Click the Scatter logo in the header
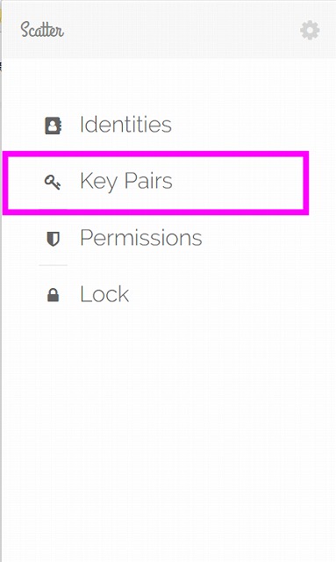336x562 pixels. (42, 29)
